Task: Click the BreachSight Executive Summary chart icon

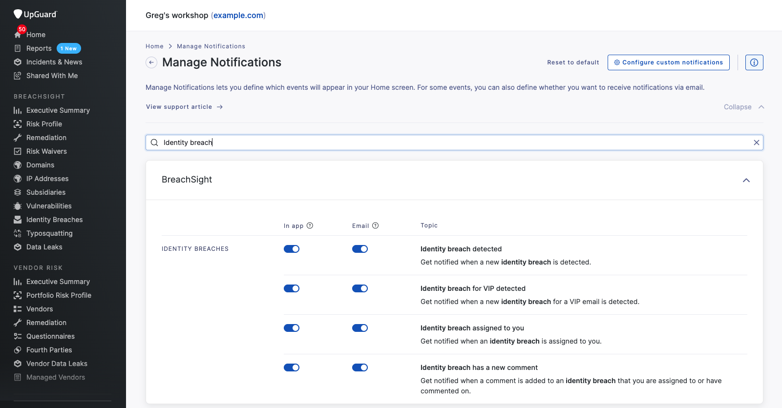Action: pos(18,110)
